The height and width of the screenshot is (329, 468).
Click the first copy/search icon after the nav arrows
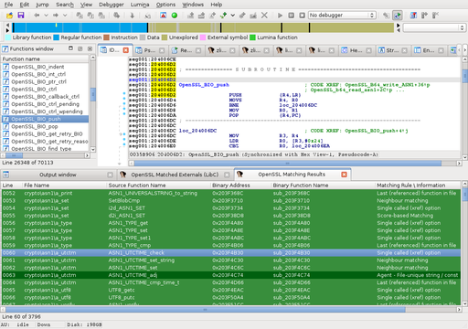pyautogui.click(x=80, y=16)
